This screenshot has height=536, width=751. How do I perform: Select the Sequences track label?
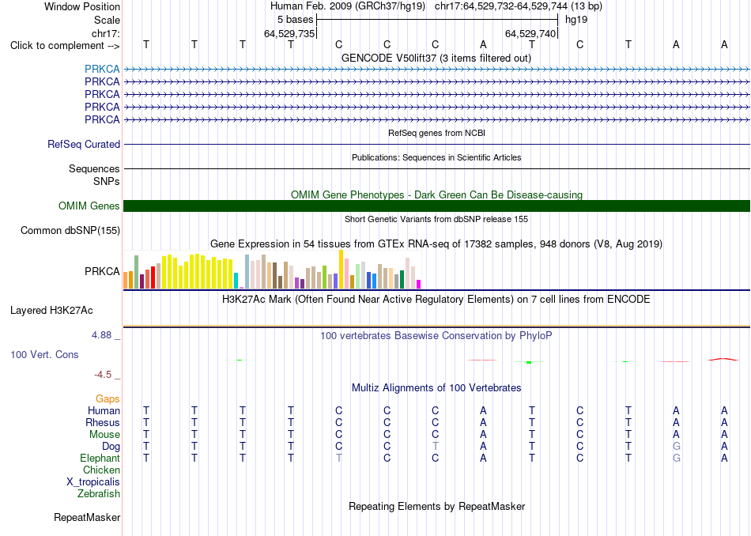(94, 168)
